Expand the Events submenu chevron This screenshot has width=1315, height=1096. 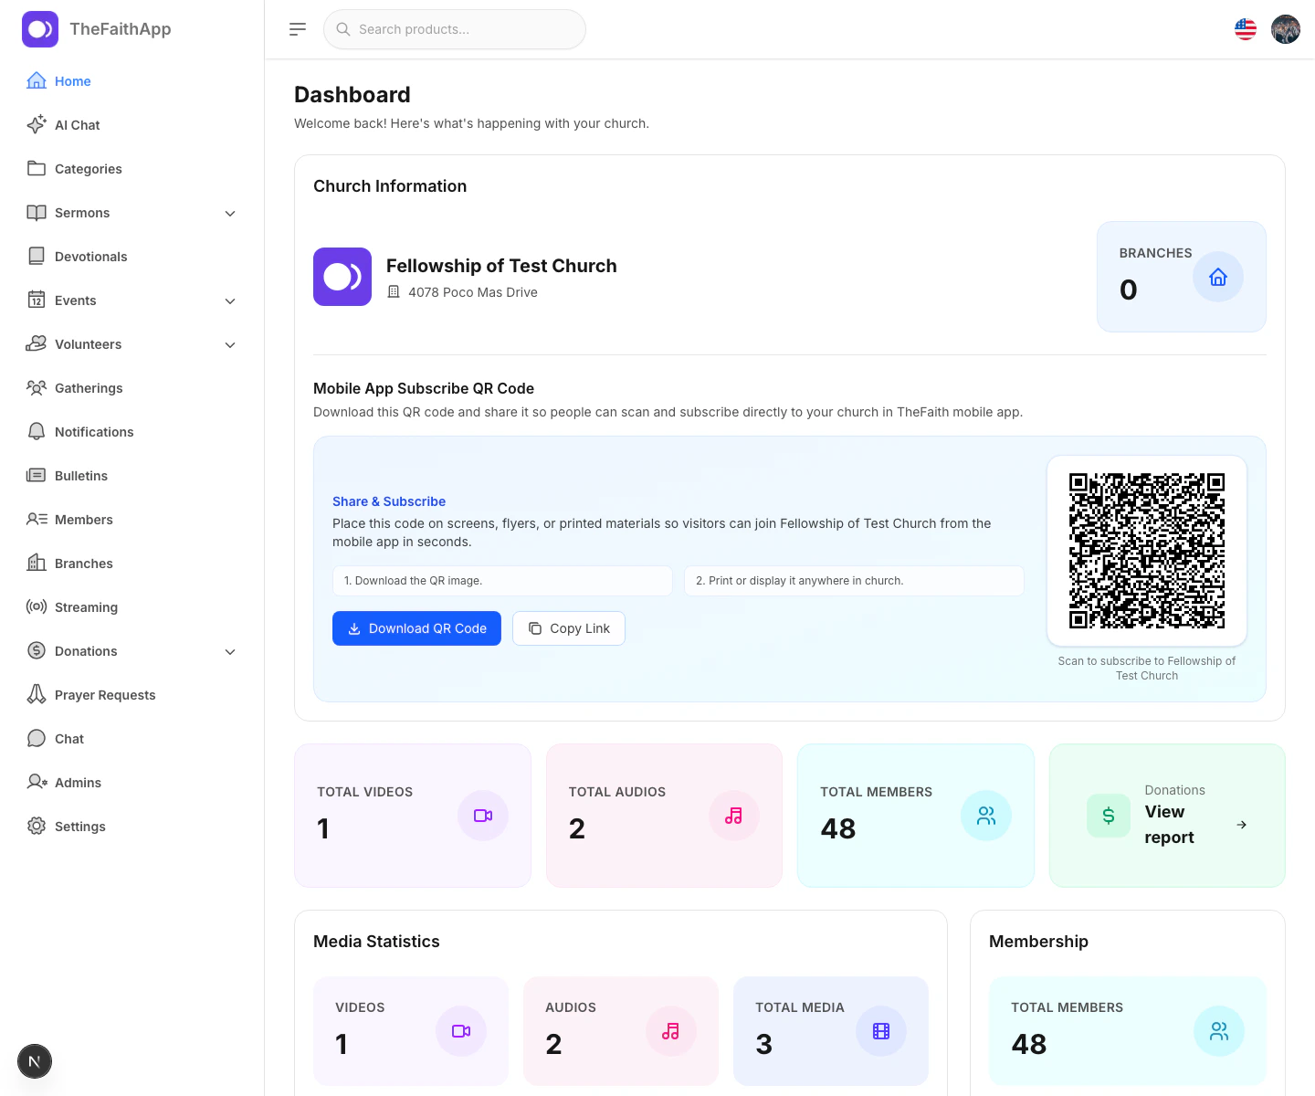point(230,300)
